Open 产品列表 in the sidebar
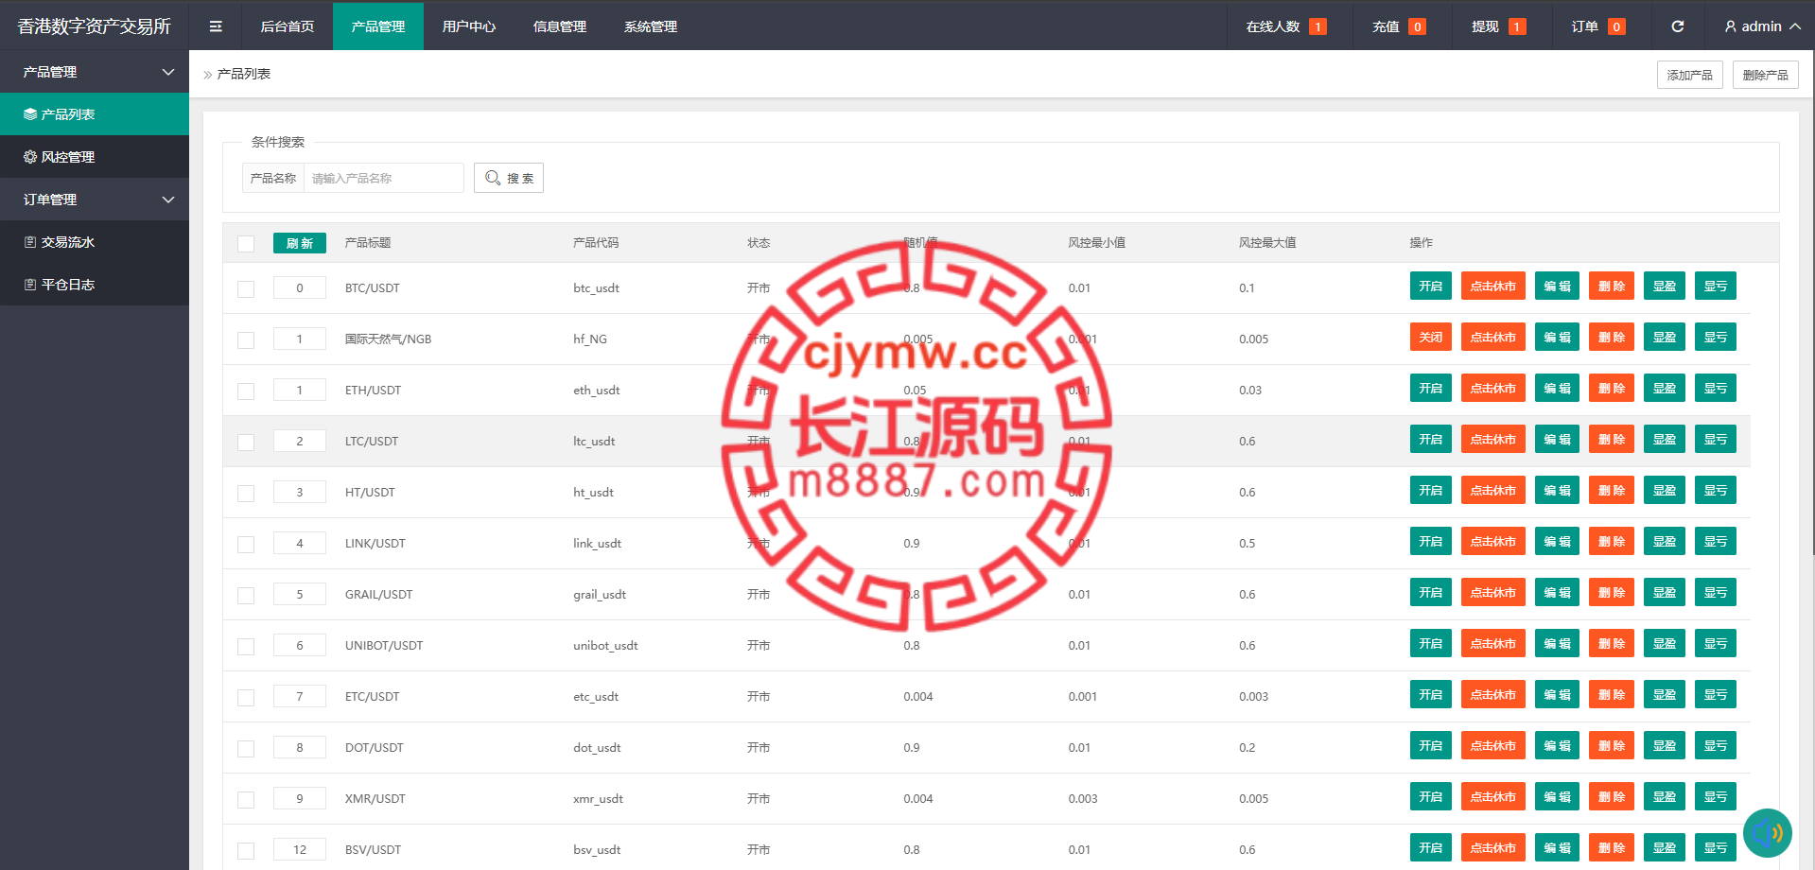Image resolution: width=1815 pixels, height=870 pixels. [x=95, y=114]
